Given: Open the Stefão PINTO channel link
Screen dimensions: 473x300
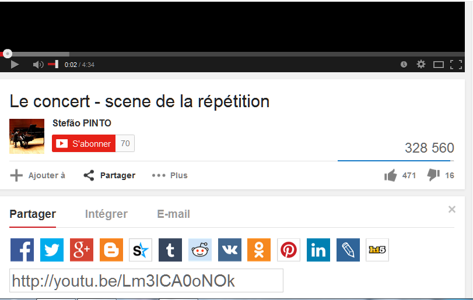Looking at the screenshot, I should [82, 123].
